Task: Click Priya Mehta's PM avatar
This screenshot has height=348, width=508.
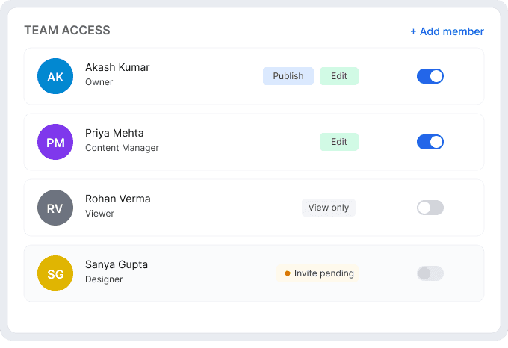Action: [x=55, y=142]
